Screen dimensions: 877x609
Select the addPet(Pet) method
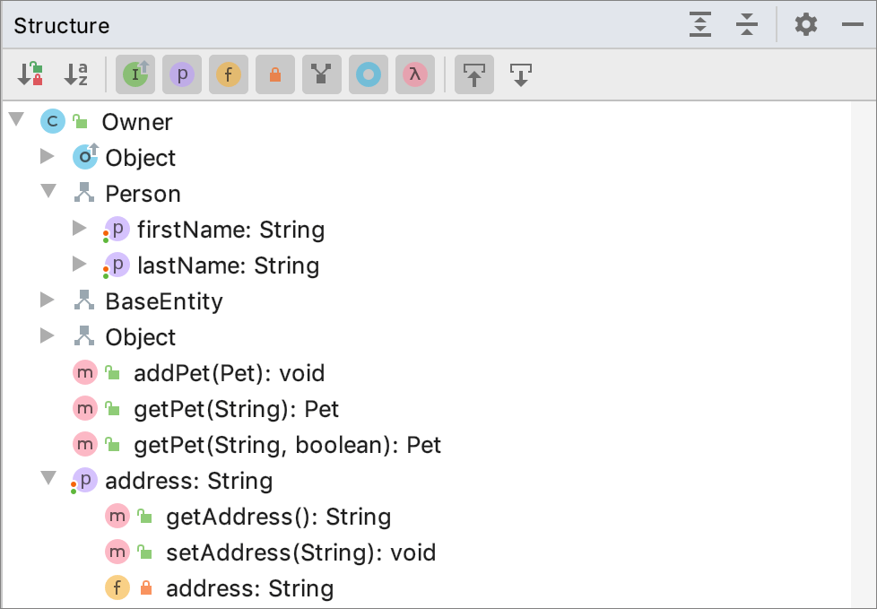pyautogui.click(x=229, y=372)
